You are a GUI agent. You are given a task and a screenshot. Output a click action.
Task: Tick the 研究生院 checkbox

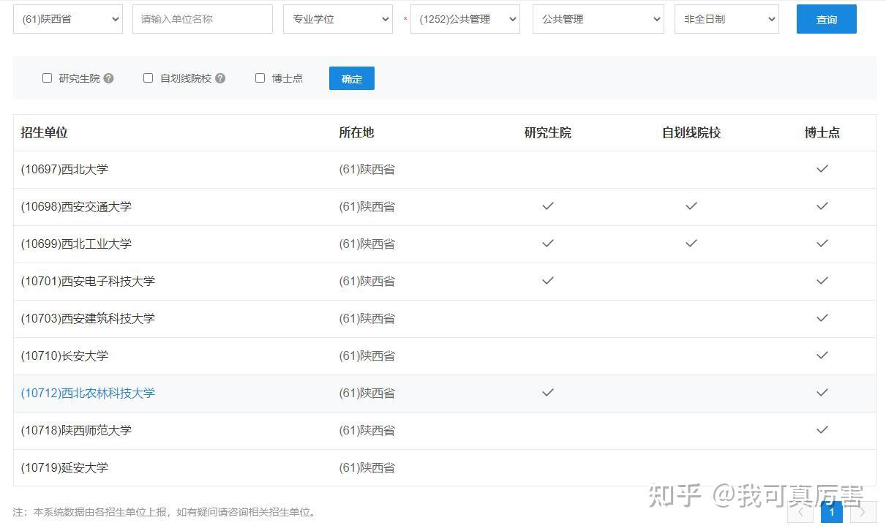coord(48,78)
